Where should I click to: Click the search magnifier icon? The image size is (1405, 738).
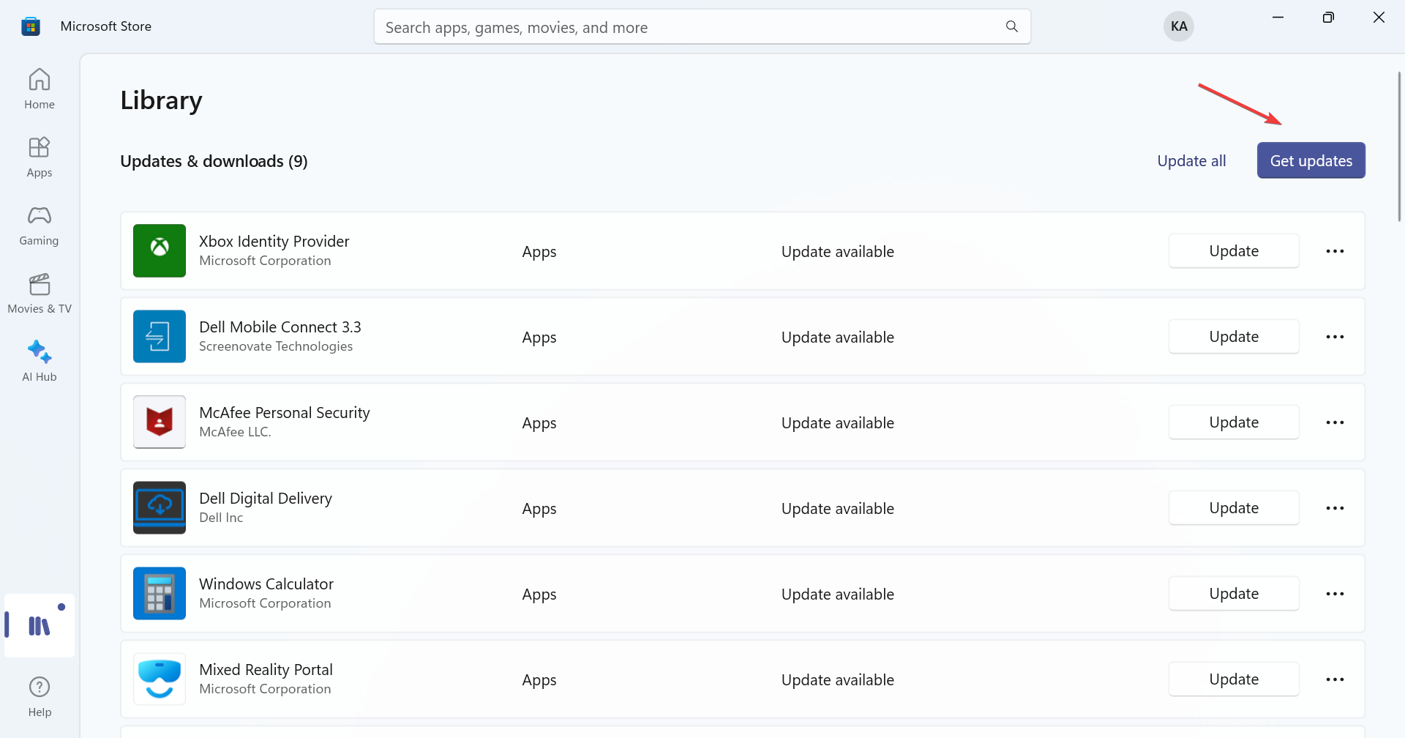1012,26
